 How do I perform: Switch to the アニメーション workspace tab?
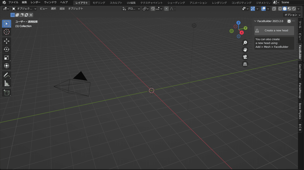coord(198,3)
